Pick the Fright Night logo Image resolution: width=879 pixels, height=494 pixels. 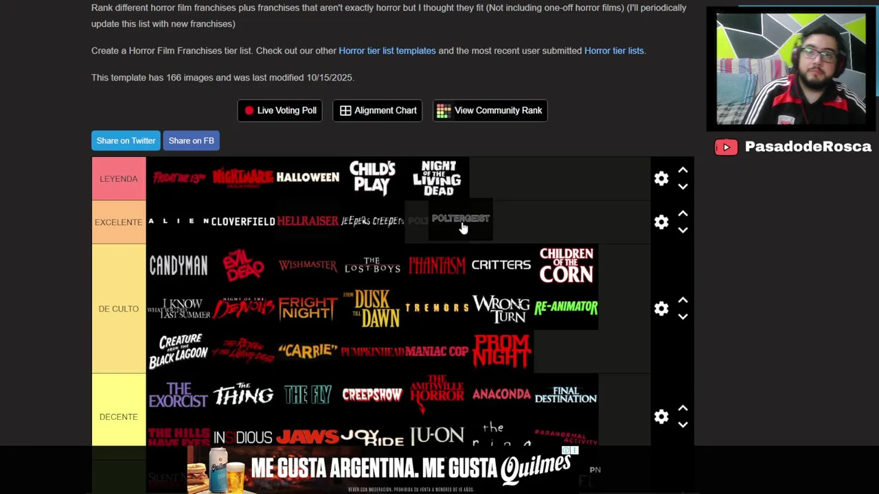308,309
